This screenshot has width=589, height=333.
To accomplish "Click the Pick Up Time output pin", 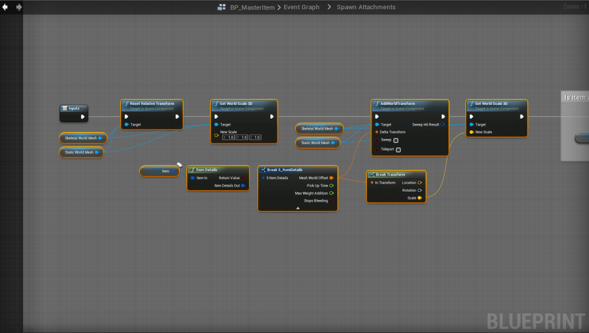I will click(332, 186).
